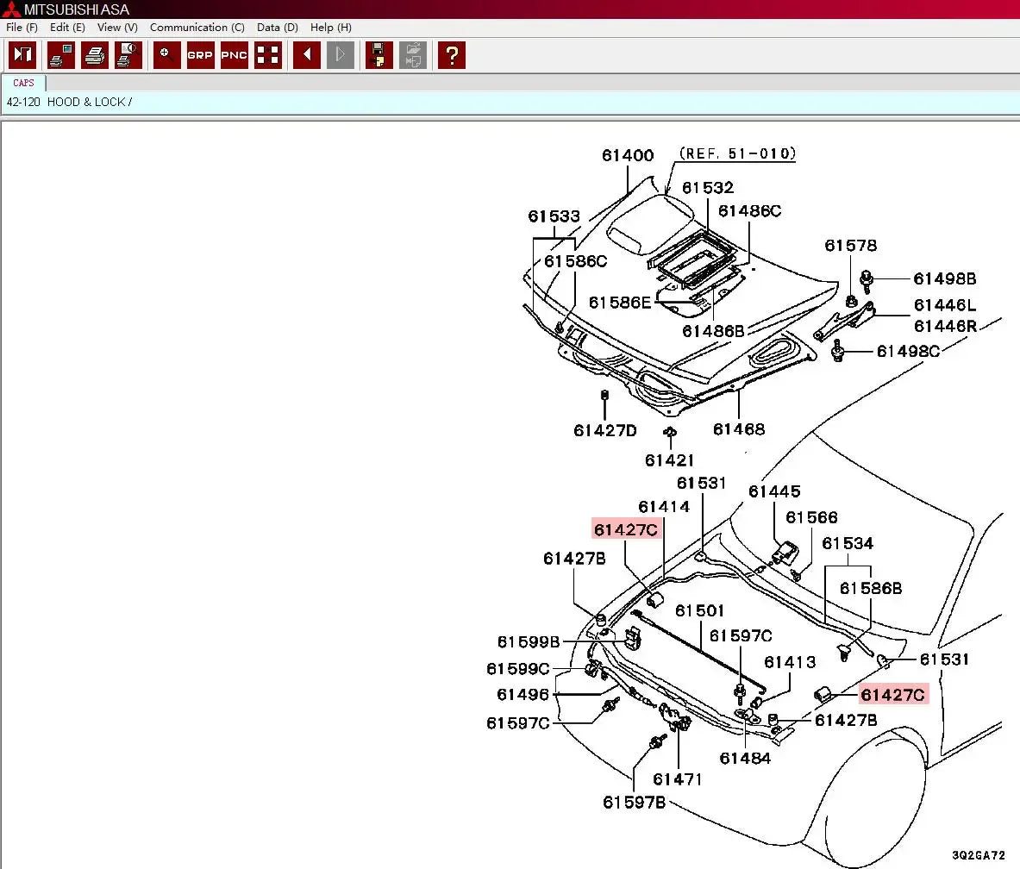Open print preview with the magnifier printer icon
The image size is (1020, 869).
(x=128, y=55)
